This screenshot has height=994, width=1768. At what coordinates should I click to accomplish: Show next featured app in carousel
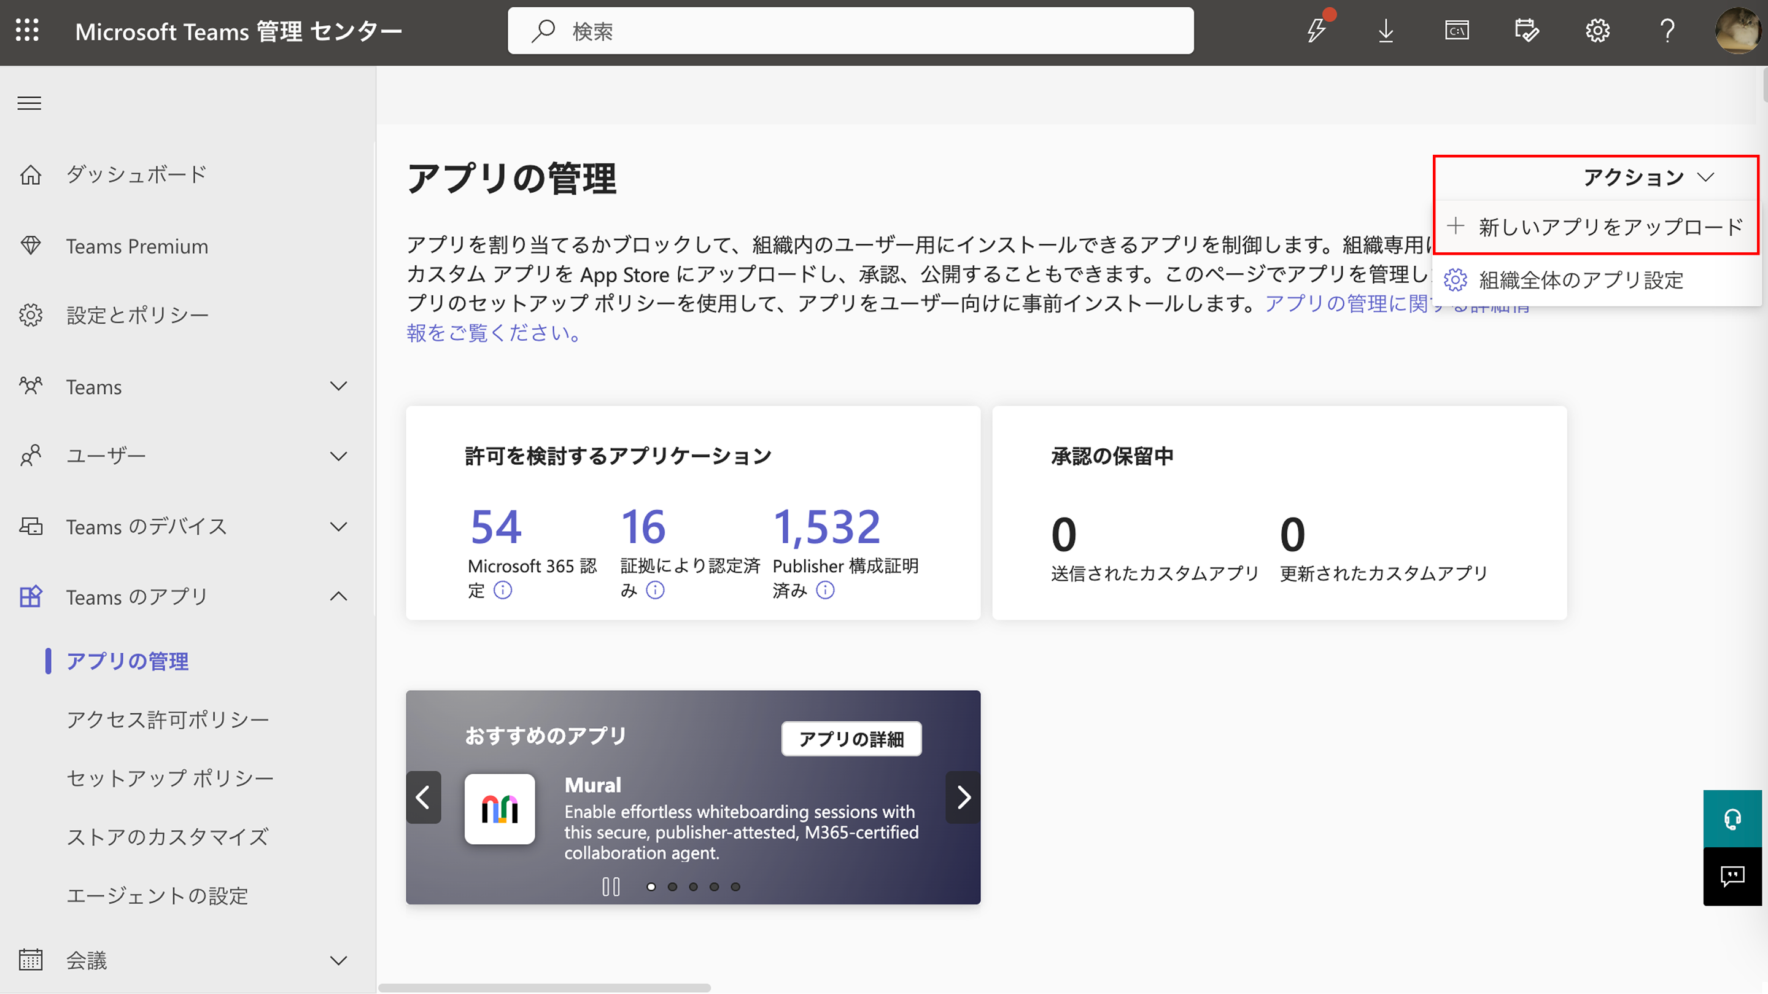click(x=964, y=797)
